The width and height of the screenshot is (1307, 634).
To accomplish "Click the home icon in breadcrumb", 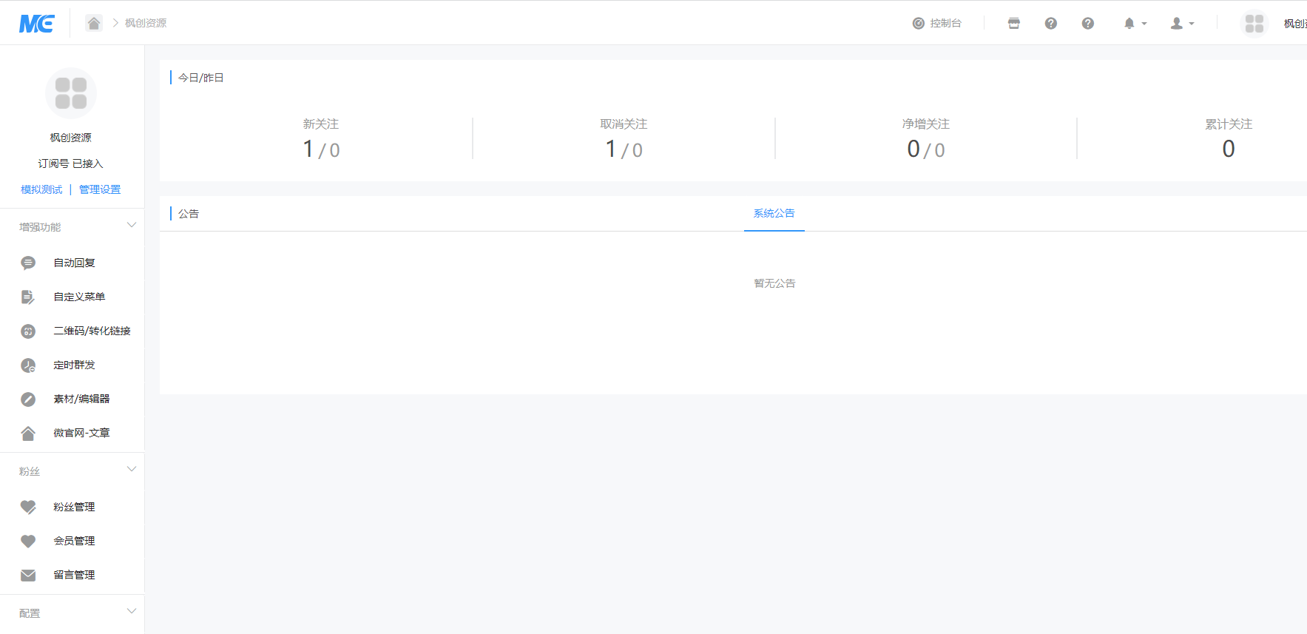I will (94, 23).
